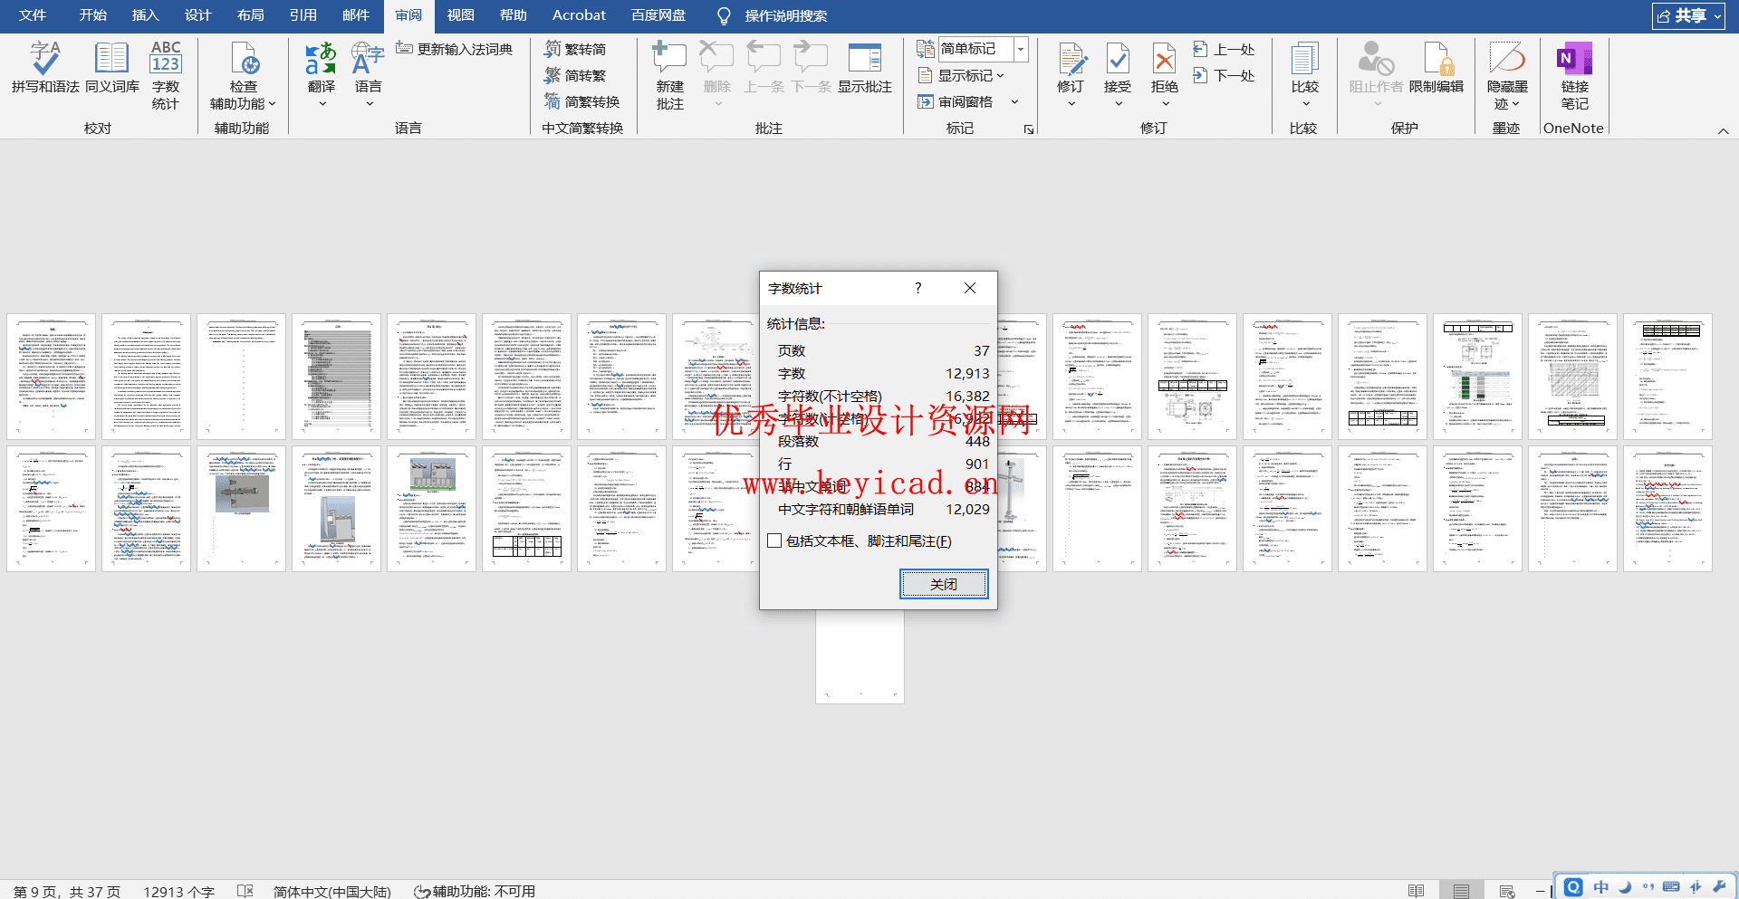
Task: Click the IME soft keyboard icon
Action: [x=1671, y=887]
